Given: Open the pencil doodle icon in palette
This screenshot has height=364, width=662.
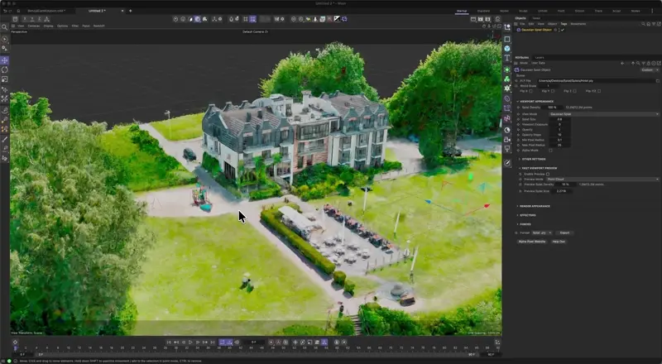Looking at the screenshot, I should [x=507, y=163].
